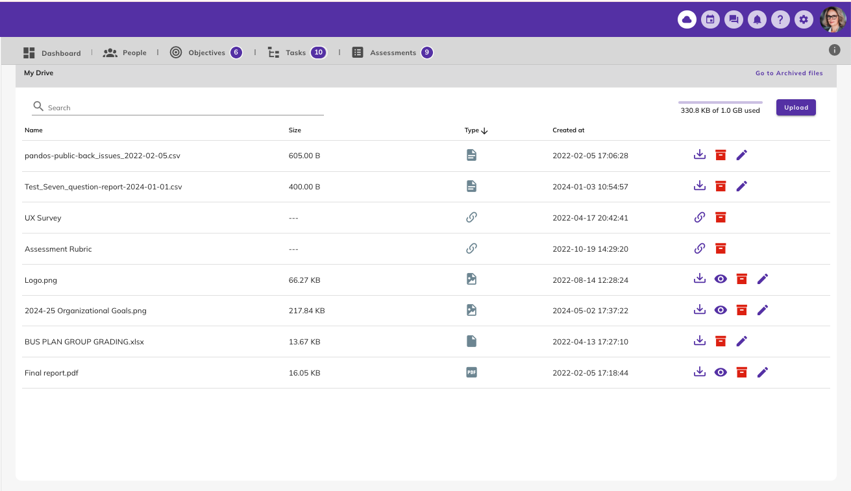This screenshot has height=491, width=851.
Task: Click the user profile avatar
Action: pyautogui.click(x=833, y=19)
